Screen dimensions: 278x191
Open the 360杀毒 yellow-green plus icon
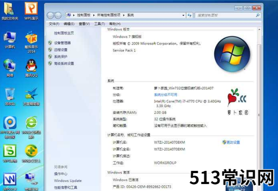31,154
